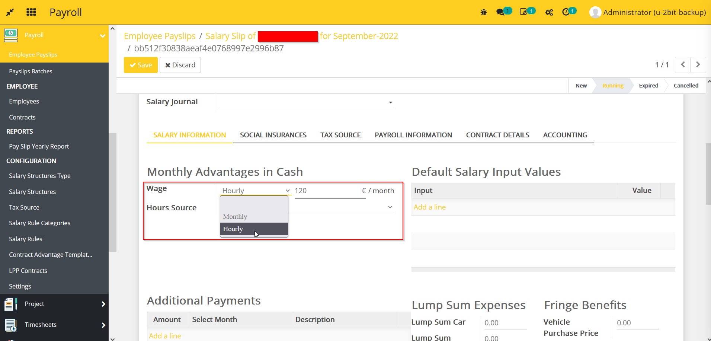Screen dimensions: 711x341
Task: Open the Salary Journal dropdown
Action: click(390, 102)
